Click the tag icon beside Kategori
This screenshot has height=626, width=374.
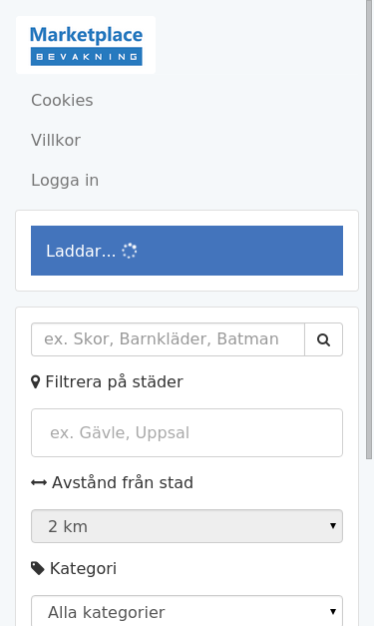[38, 568]
